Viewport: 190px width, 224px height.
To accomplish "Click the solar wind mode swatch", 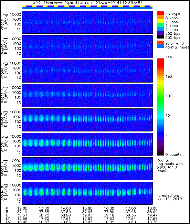I will (x=160, y=43).
